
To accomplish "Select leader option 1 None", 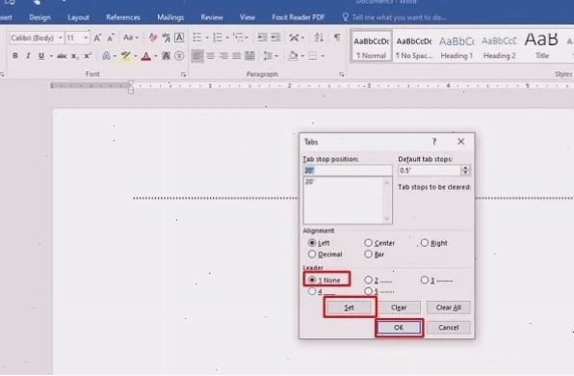I will [312, 280].
